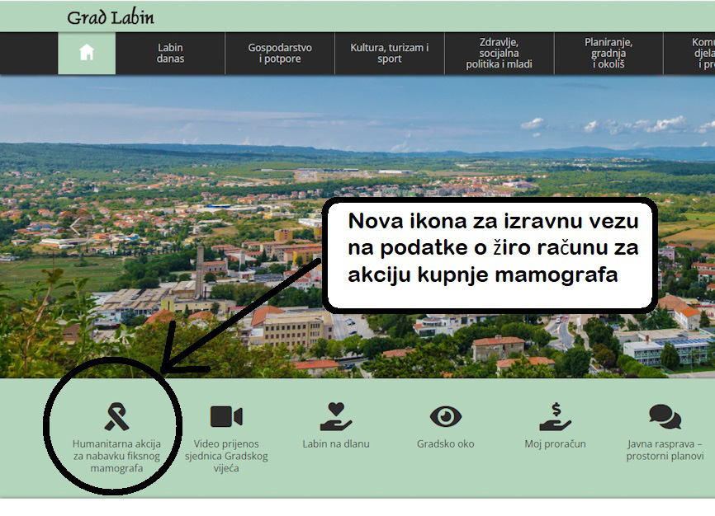Image resolution: width=715 pixels, height=516 pixels.
Task: Open the Labin danas menu
Action: pos(170,54)
